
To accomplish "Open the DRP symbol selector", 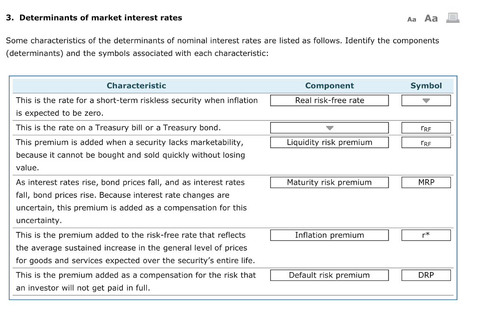I will (x=426, y=275).
